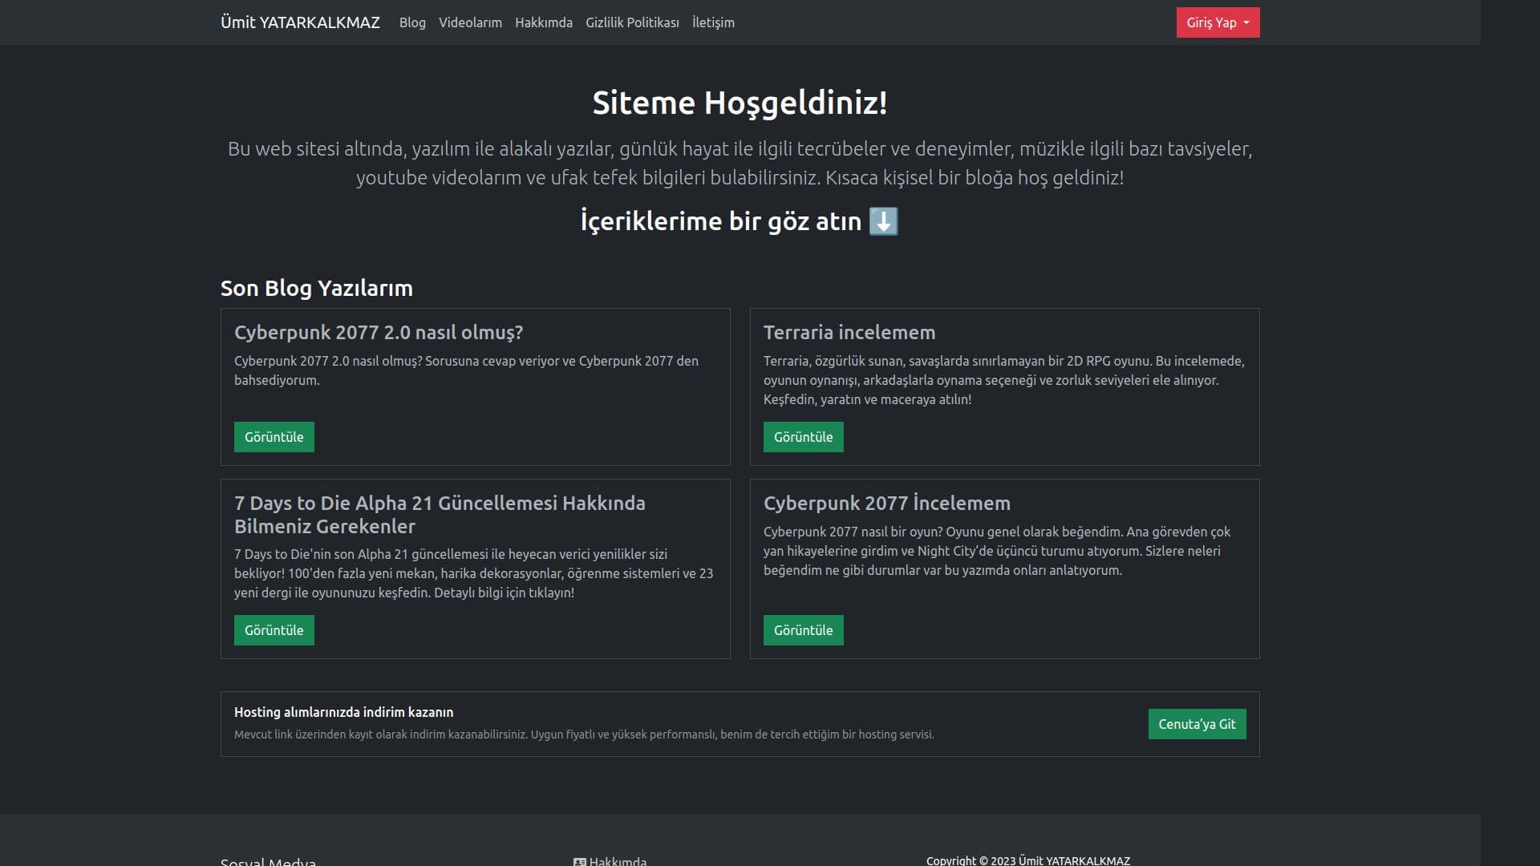Open Hakkımda in the top navigation

[543, 22]
